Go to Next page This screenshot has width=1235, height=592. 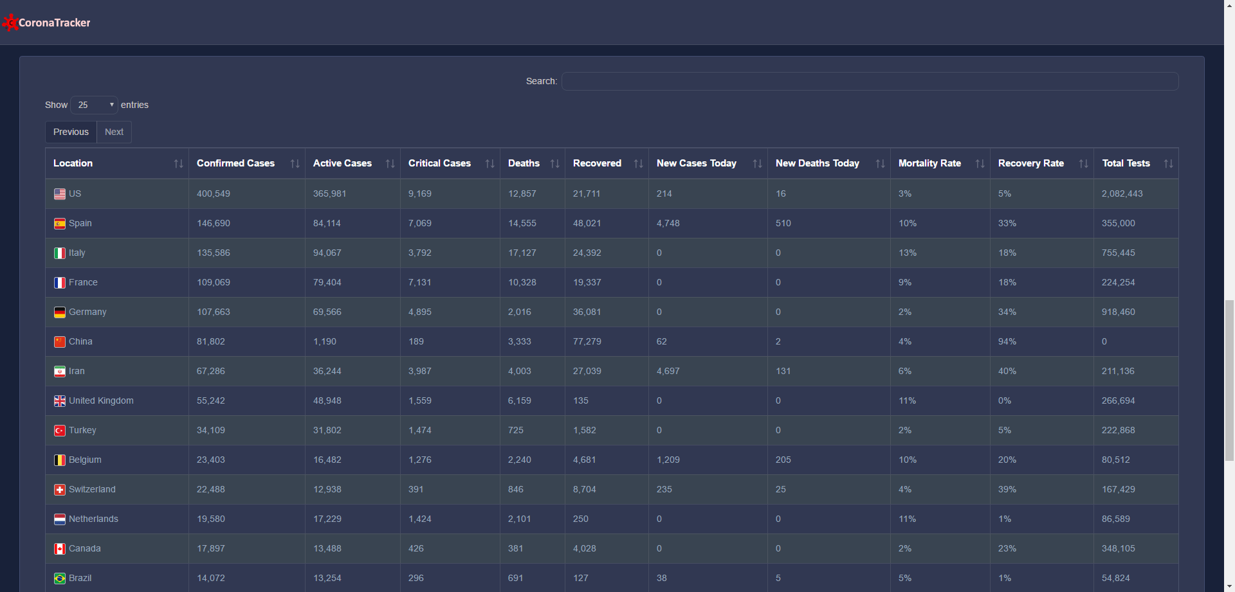(114, 132)
